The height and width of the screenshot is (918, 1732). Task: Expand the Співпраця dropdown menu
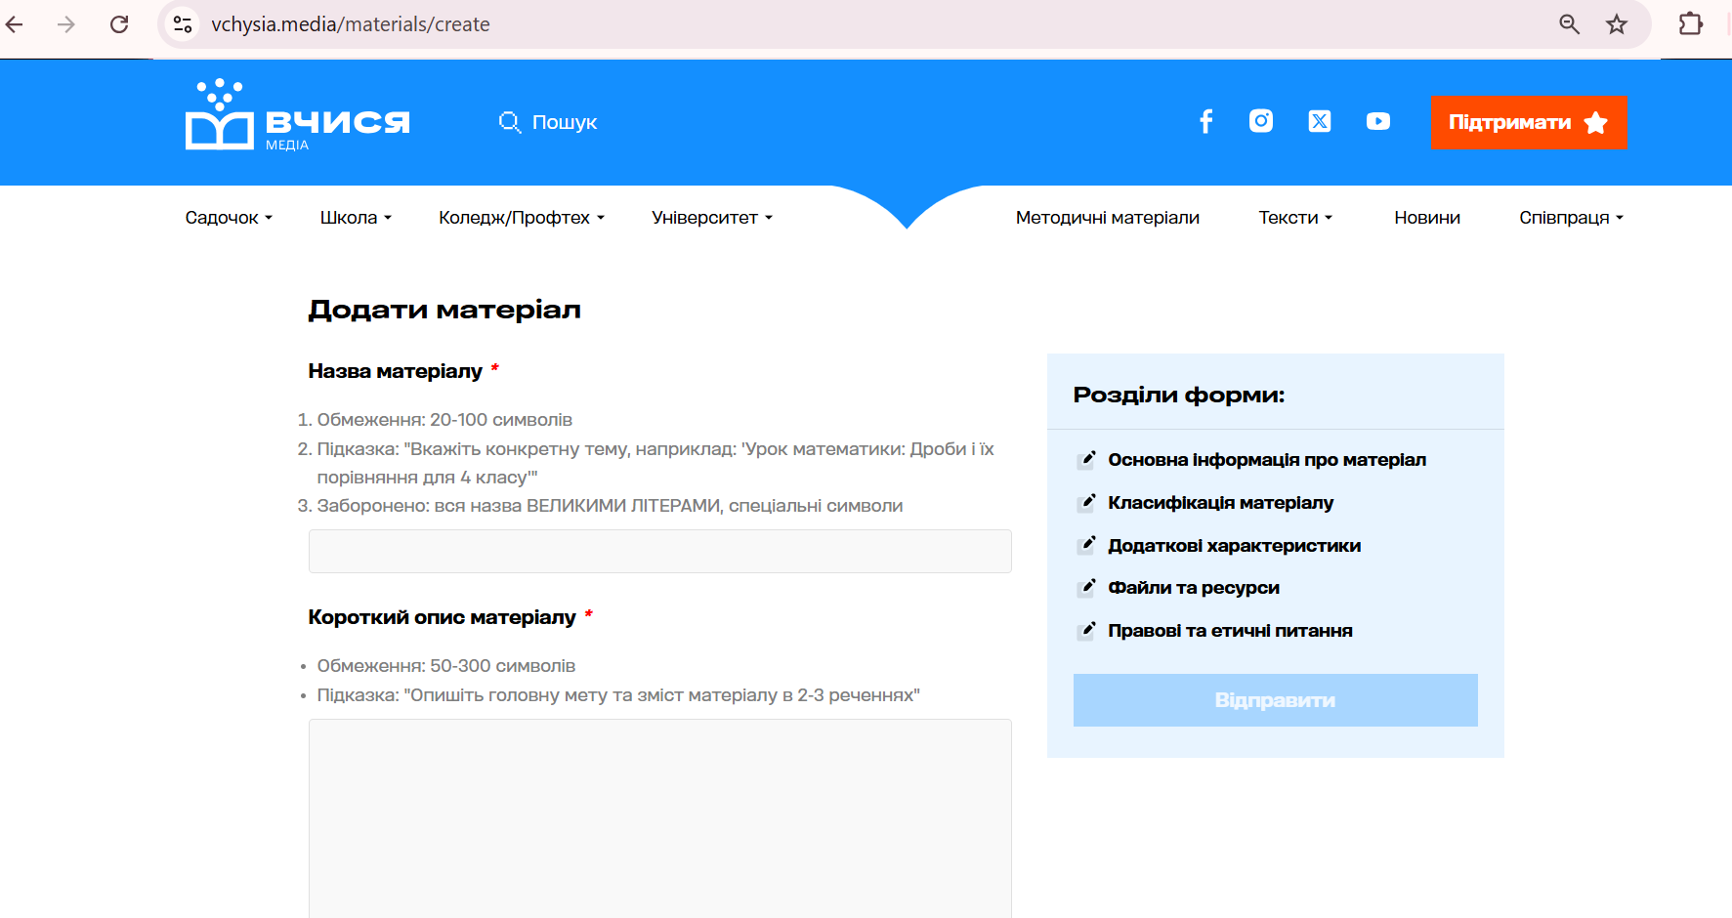[x=1571, y=218]
